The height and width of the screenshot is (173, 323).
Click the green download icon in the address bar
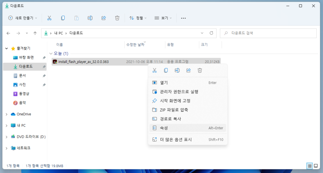(46, 33)
